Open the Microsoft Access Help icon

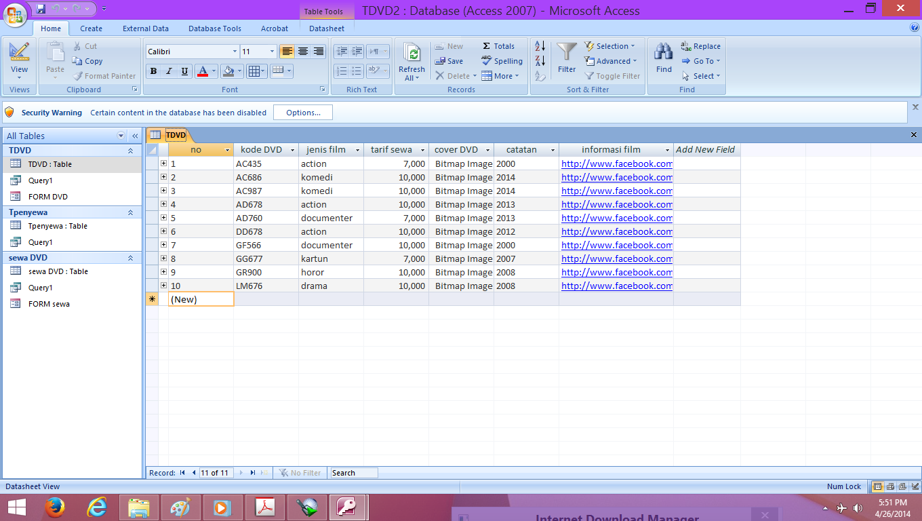915,28
